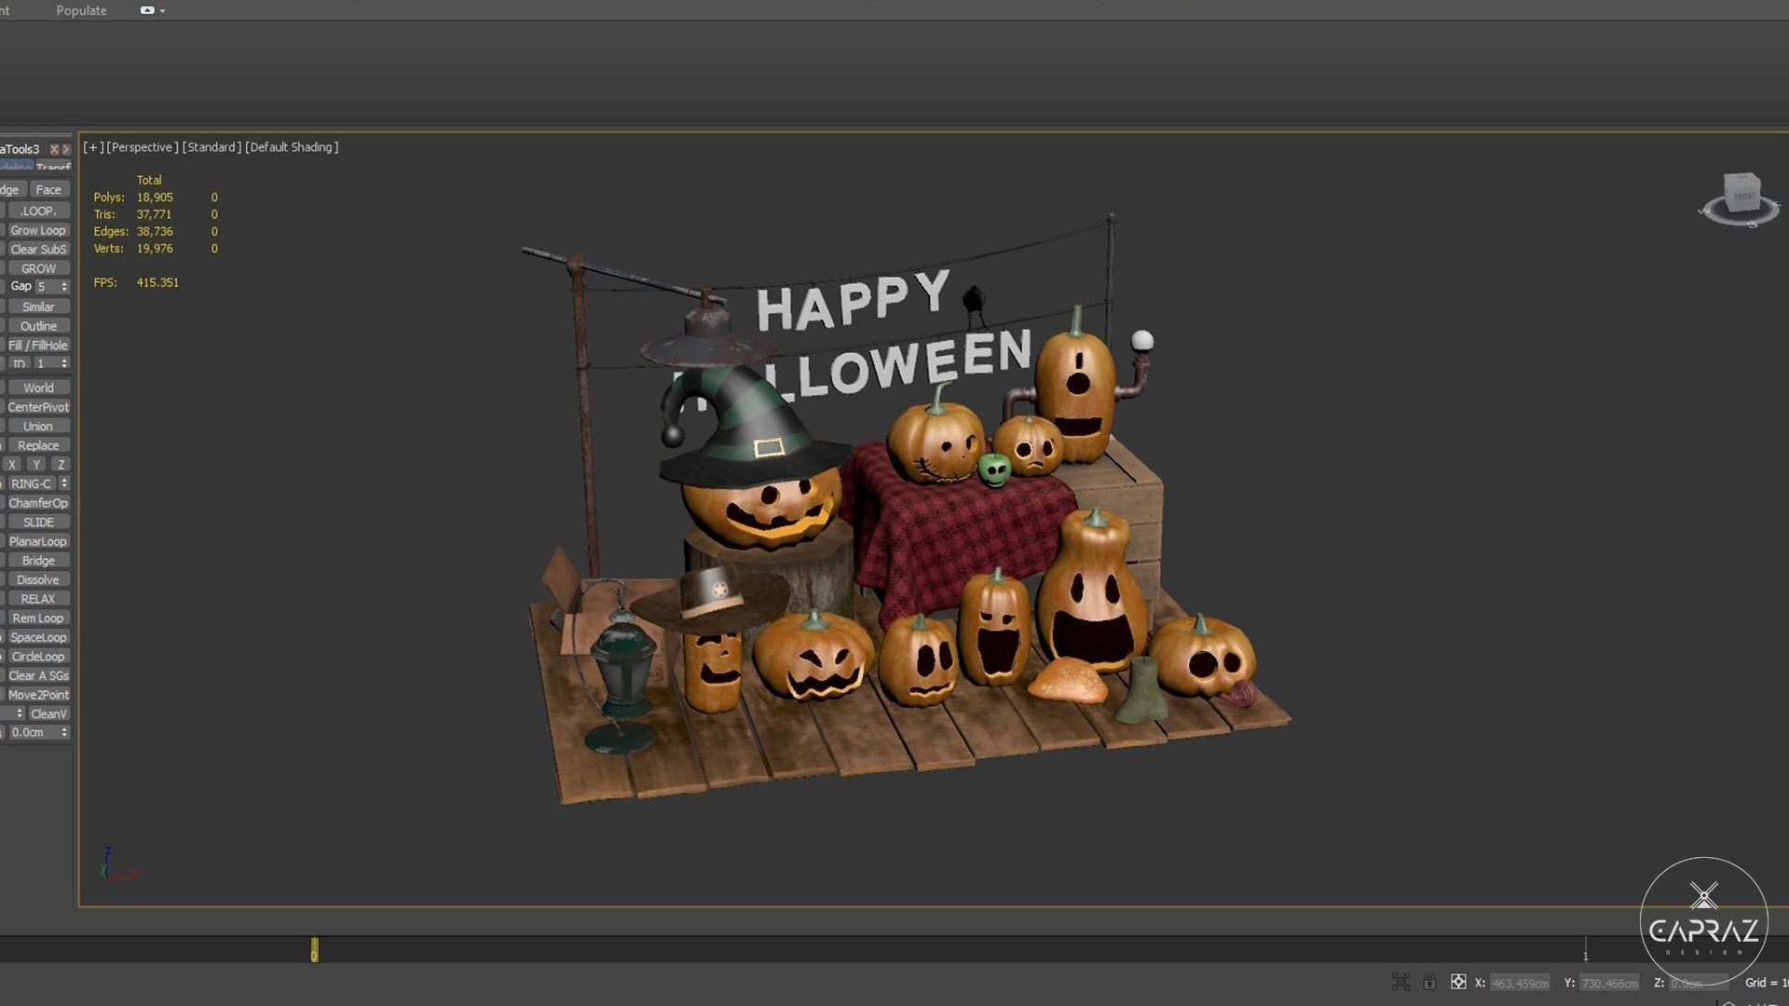This screenshot has height=1006, width=1789.
Task: Click the Union button
Action: (38, 426)
